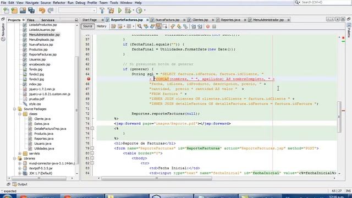Collapse the code fold at line 80
The height and width of the screenshot is (198, 352).
(x=92, y=153)
